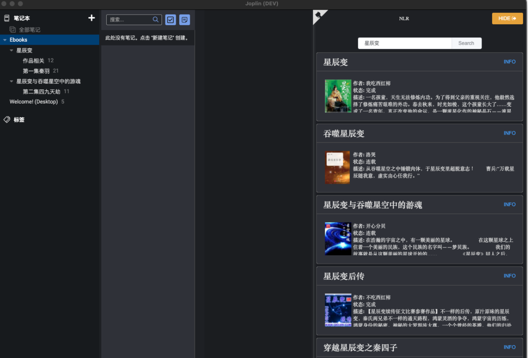Click the 吞噬星辰变 result title
This screenshot has width=528, height=358.
tap(344, 134)
